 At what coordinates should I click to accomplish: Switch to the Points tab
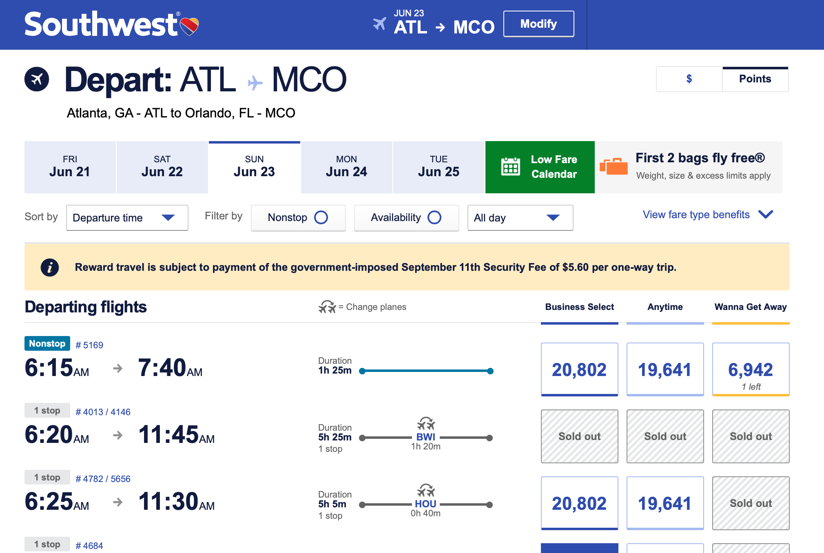(x=755, y=79)
